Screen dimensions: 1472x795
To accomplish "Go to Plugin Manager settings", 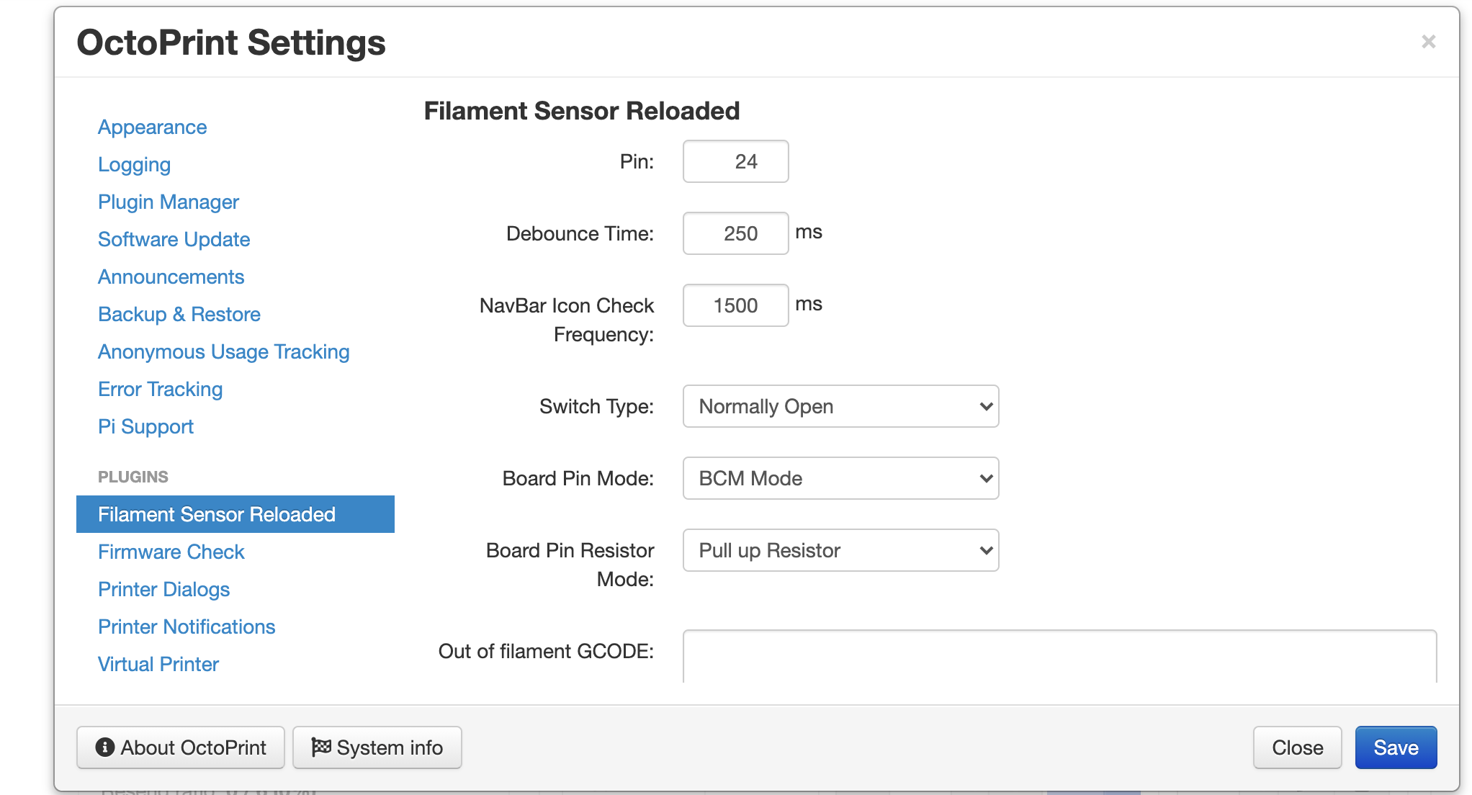I will pyautogui.click(x=169, y=202).
